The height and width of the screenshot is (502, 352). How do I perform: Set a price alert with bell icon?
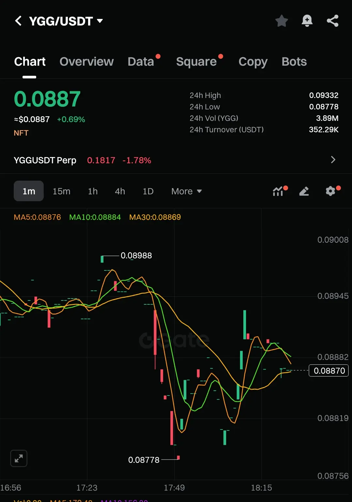[x=307, y=21]
